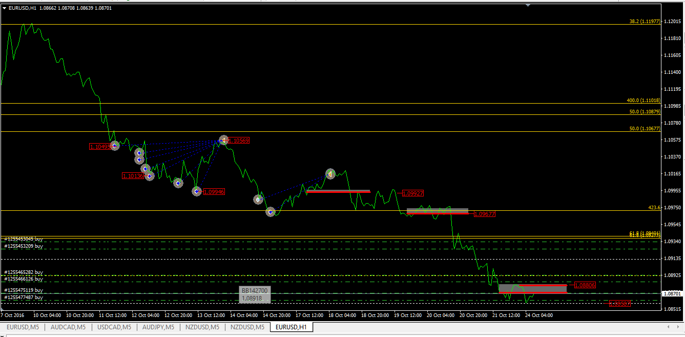Screen dimensions: 685x337
Task: Select order line #1255453045 buy
Action: point(24,239)
